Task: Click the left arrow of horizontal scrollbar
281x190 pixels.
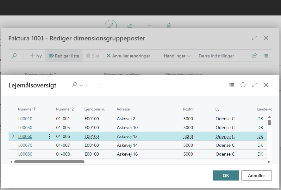Action: coord(11,162)
